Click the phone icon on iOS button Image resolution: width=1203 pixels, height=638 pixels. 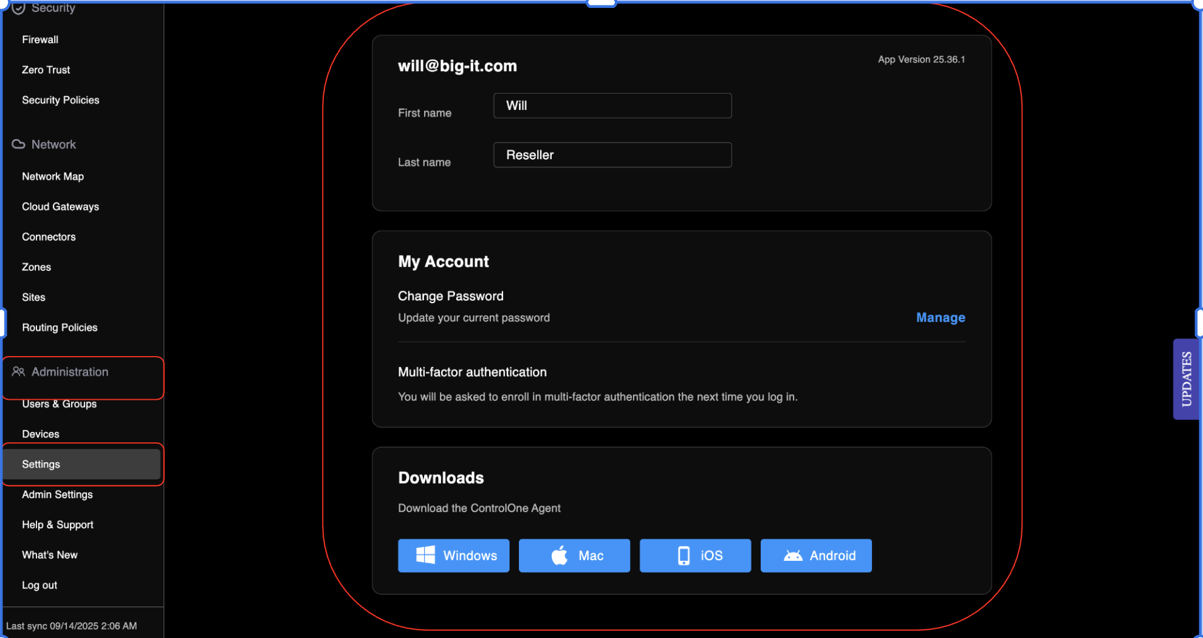[x=684, y=555]
